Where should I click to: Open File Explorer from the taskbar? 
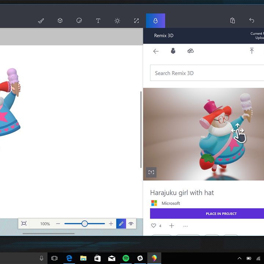pos(83,258)
